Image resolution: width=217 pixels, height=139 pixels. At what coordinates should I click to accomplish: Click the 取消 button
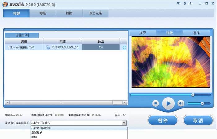coord(198,120)
